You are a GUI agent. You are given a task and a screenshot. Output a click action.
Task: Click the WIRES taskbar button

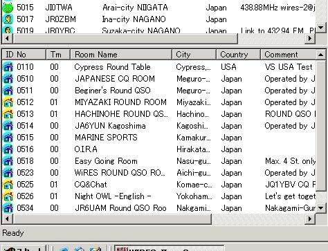(169, 248)
